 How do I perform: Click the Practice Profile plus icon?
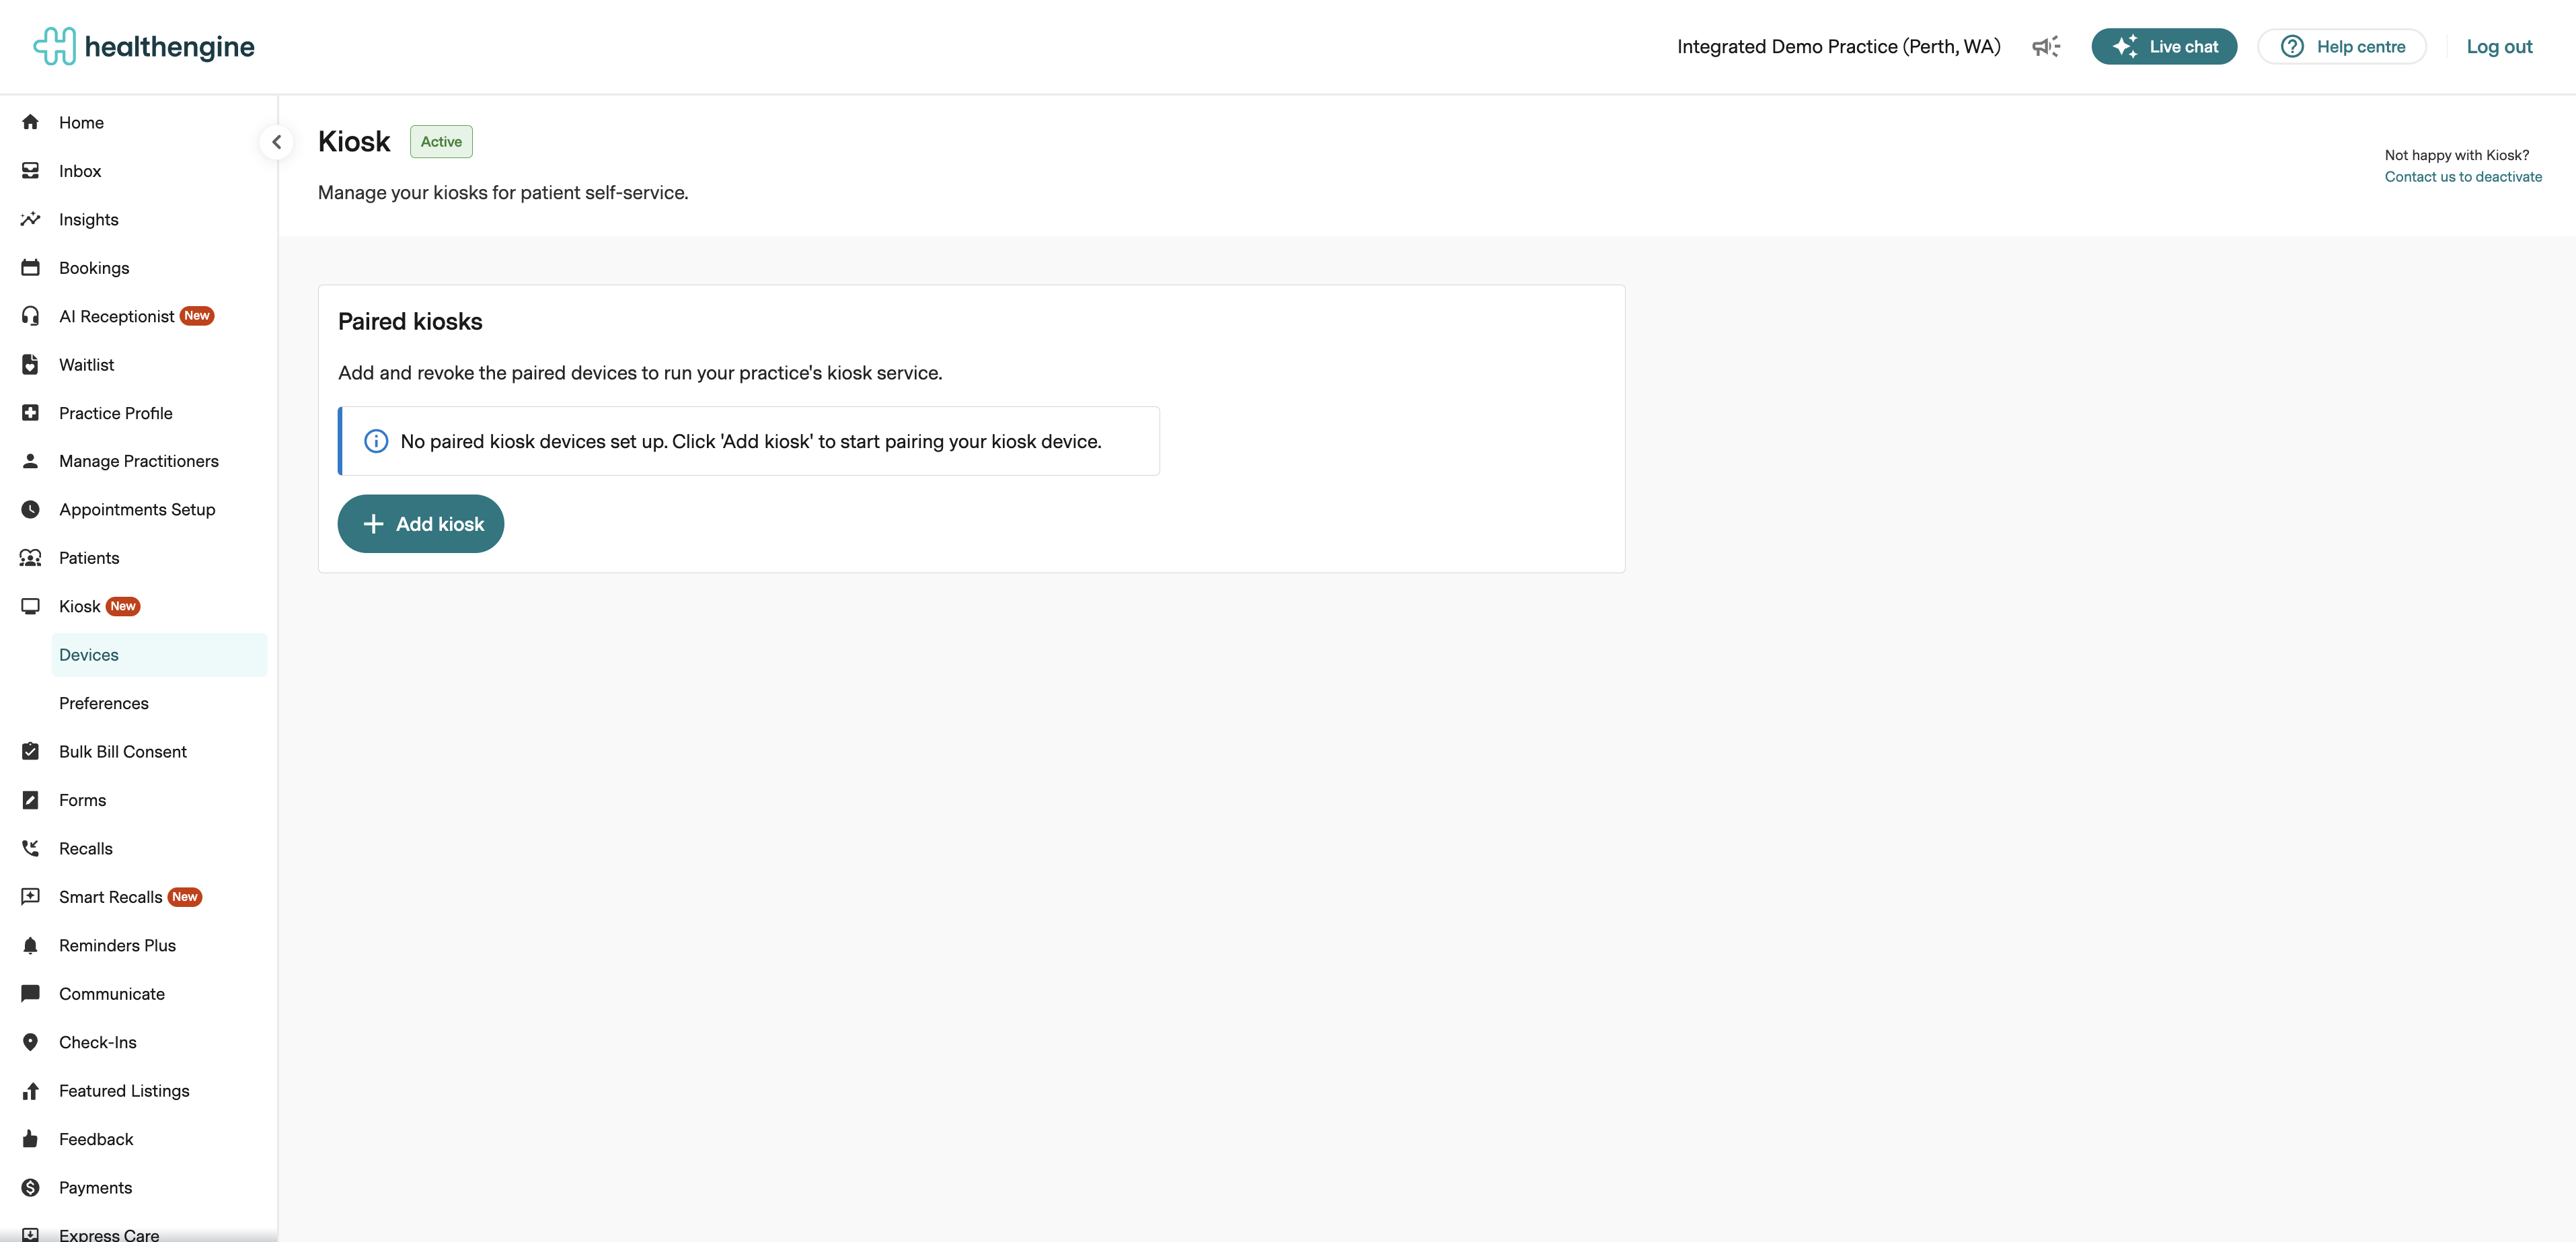(x=30, y=413)
